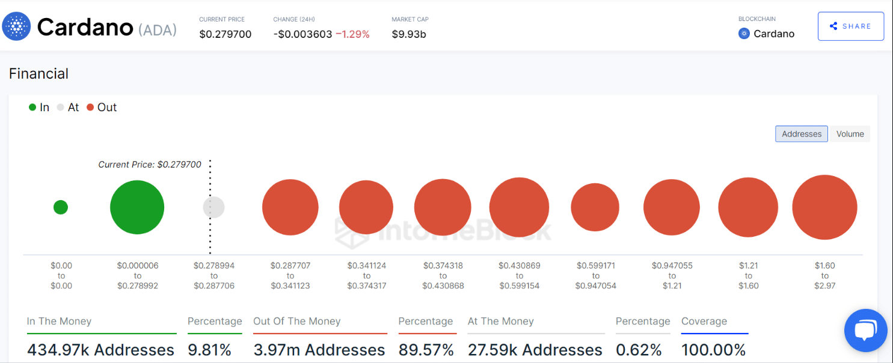Toggle the gray At legend item

click(68, 108)
